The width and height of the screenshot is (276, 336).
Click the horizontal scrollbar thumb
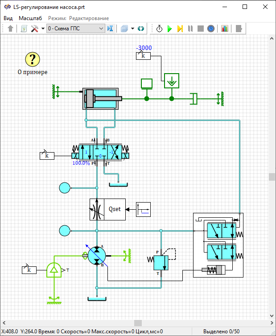coord(138,323)
